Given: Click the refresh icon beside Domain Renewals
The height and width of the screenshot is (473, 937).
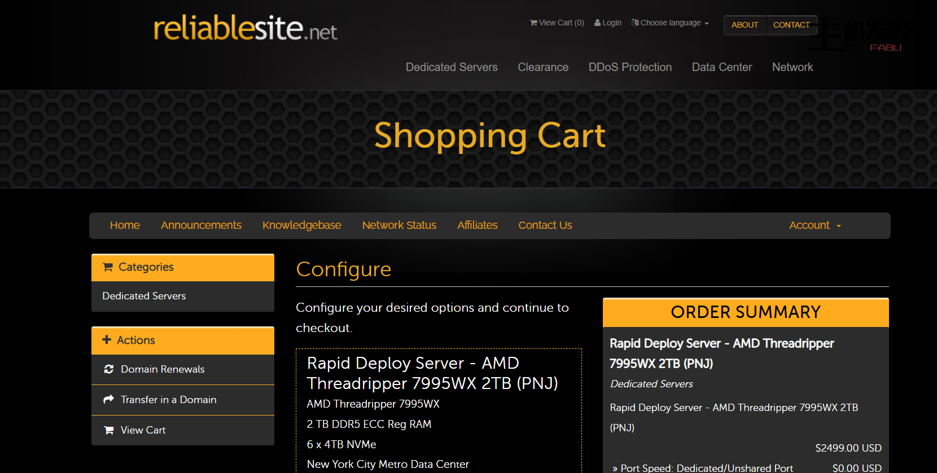Looking at the screenshot, I should [x=109, y=369].
